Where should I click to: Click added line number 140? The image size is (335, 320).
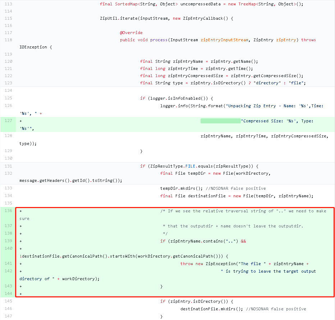click(8, 248)
